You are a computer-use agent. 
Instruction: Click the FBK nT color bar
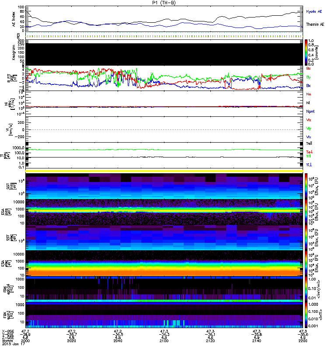[306, 315]
